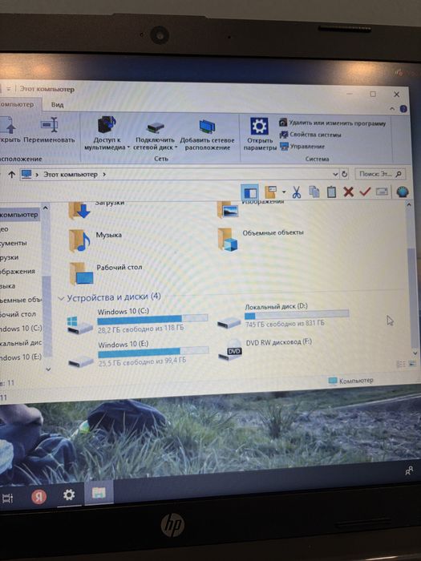The image size is (421, 561).
Task: Open Свойства системы
Action: (310, 135)
